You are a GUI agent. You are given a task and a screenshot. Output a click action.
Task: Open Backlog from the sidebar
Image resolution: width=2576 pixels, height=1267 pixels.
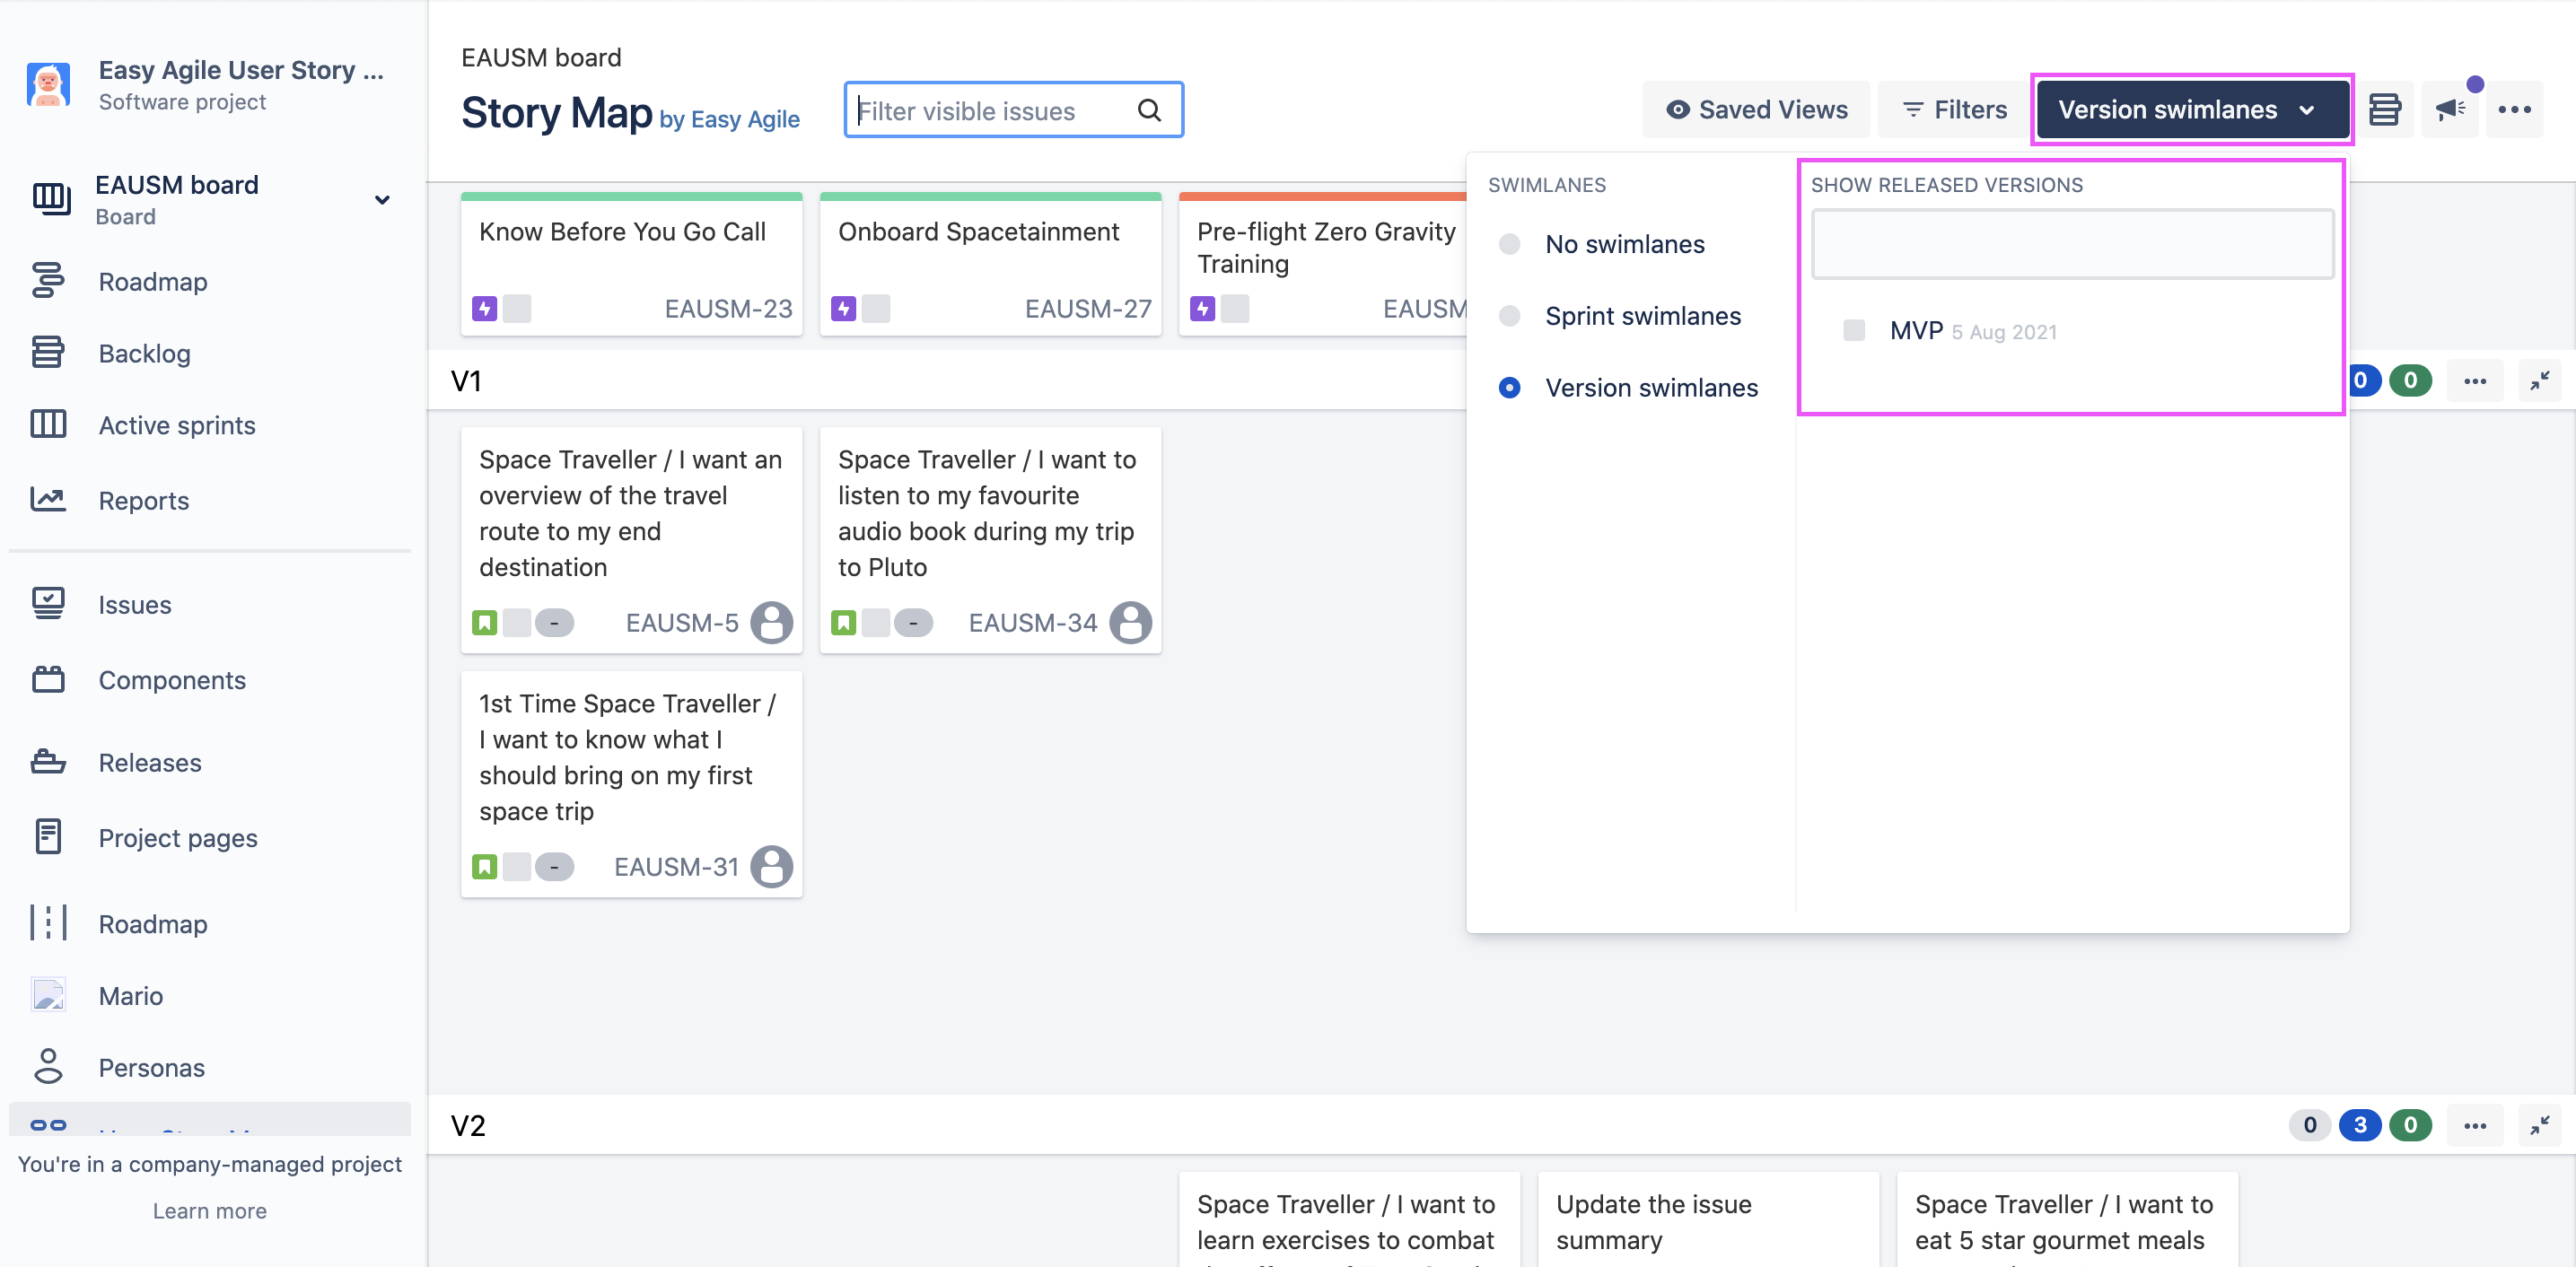[144, 353]
